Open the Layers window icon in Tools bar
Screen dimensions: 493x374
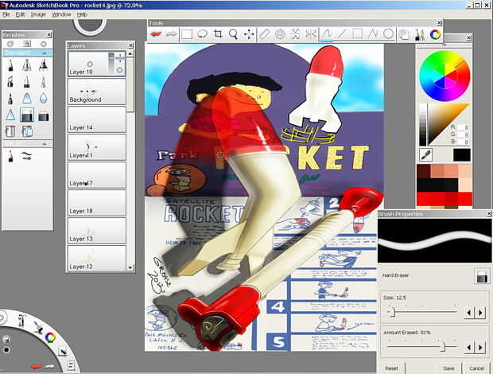click(404, 34)
